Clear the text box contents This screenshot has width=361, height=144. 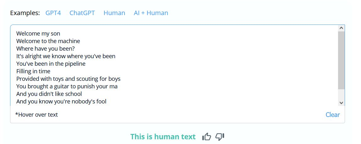pos(333,114)
